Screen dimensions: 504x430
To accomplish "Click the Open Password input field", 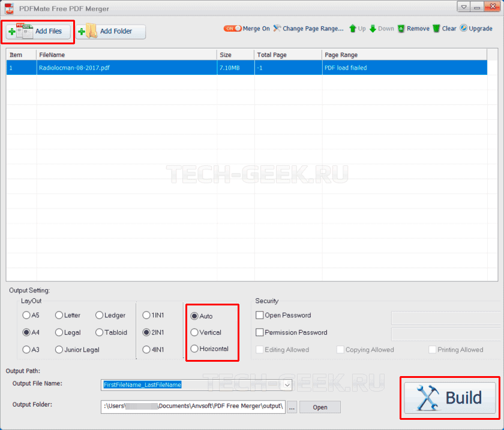I will click(446, 317).
